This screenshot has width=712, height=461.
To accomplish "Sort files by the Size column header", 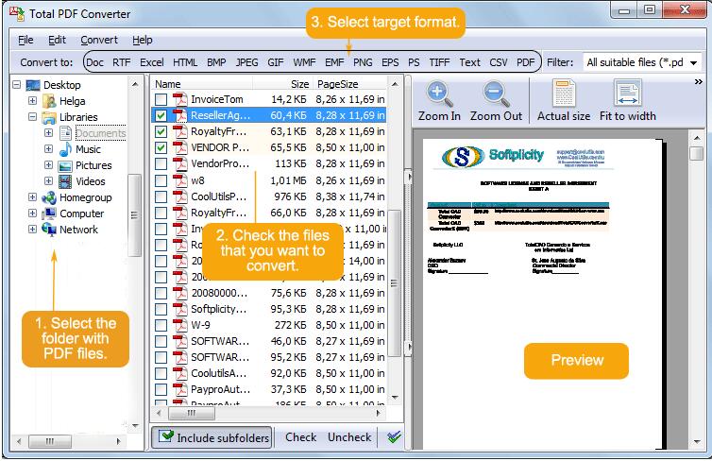I will click(x=282, y=84).
